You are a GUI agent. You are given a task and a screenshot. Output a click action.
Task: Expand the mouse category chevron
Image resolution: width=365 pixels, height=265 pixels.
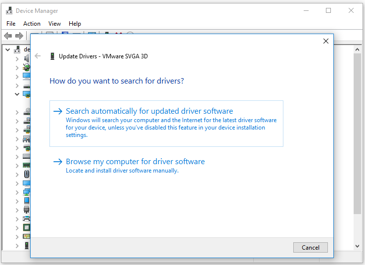tap(17, 175)
